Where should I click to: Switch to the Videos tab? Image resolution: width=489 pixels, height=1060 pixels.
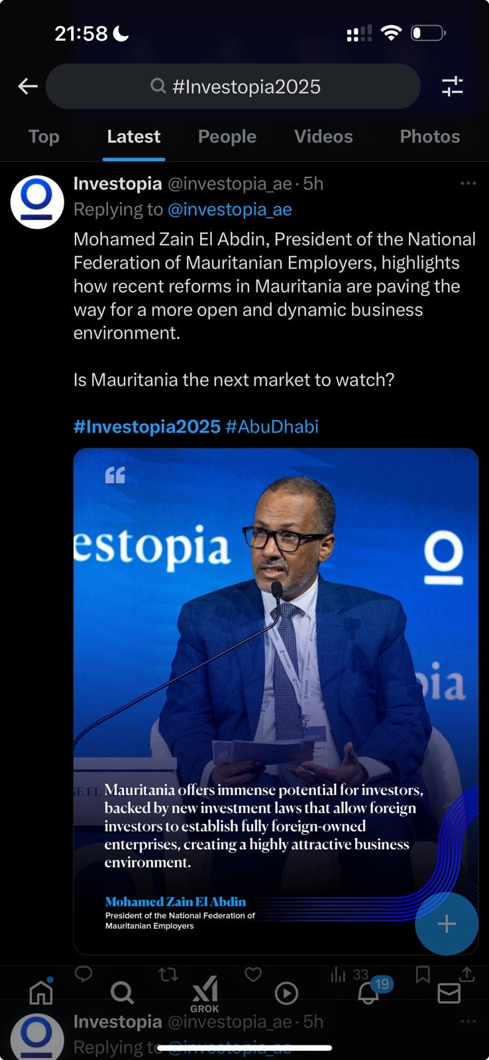tap(323, 136)
